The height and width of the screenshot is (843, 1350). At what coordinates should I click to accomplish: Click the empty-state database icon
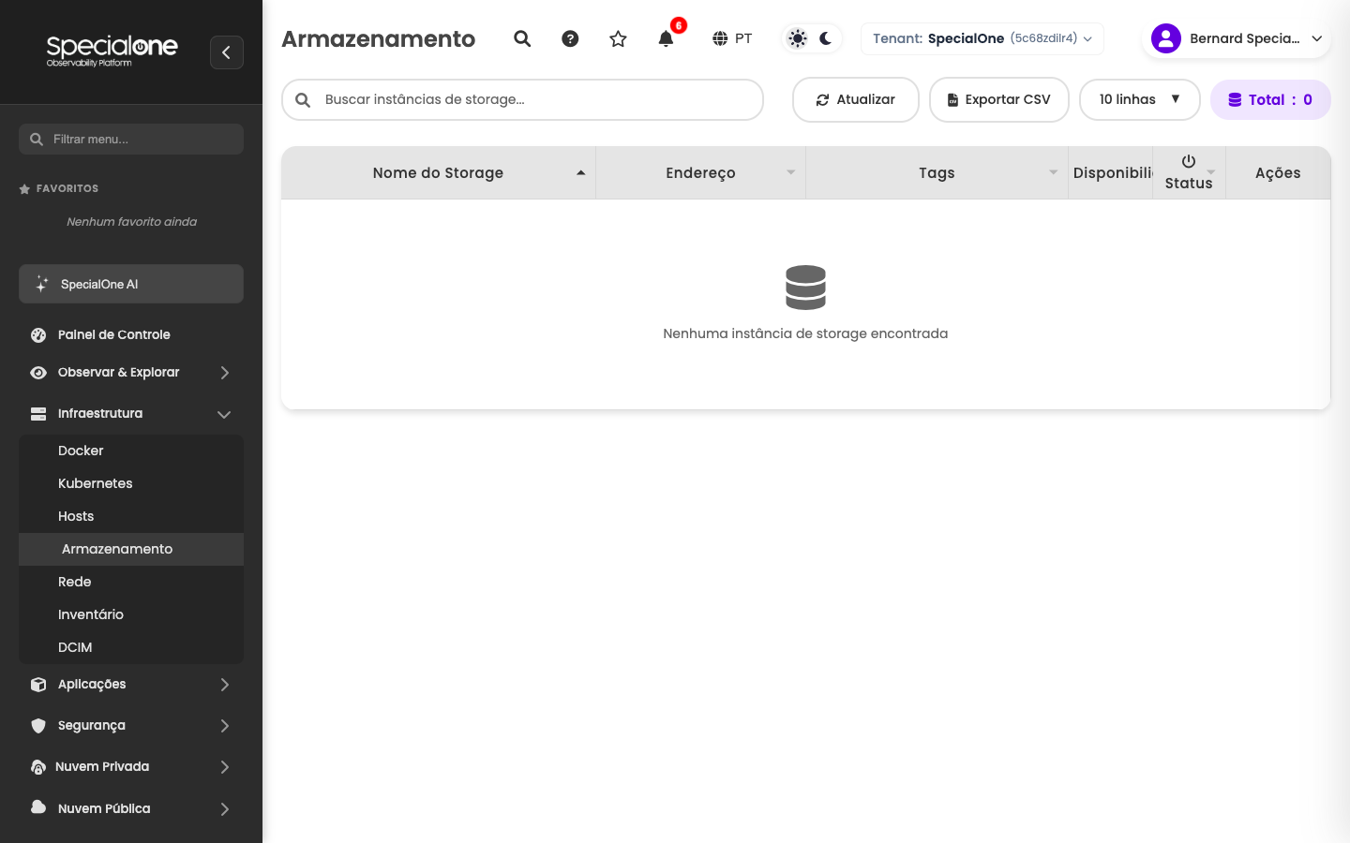pyautogui.click(x=805, y=288)
